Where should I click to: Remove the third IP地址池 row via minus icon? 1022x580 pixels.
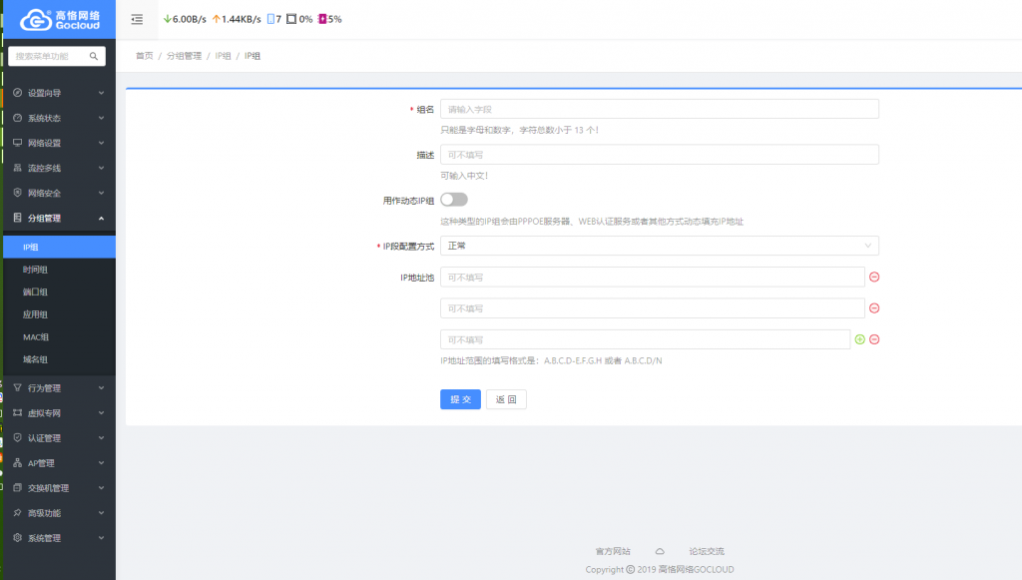pos(874,339)
